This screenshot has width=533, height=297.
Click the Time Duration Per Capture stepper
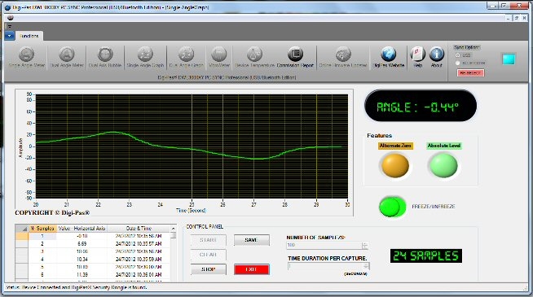367,266
